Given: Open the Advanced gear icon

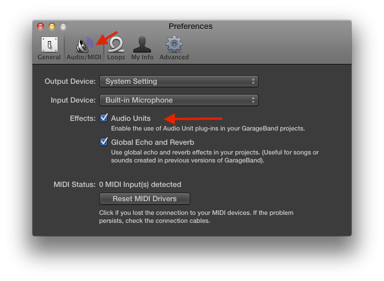Looking at the screenshot, I should pos(174,44).
